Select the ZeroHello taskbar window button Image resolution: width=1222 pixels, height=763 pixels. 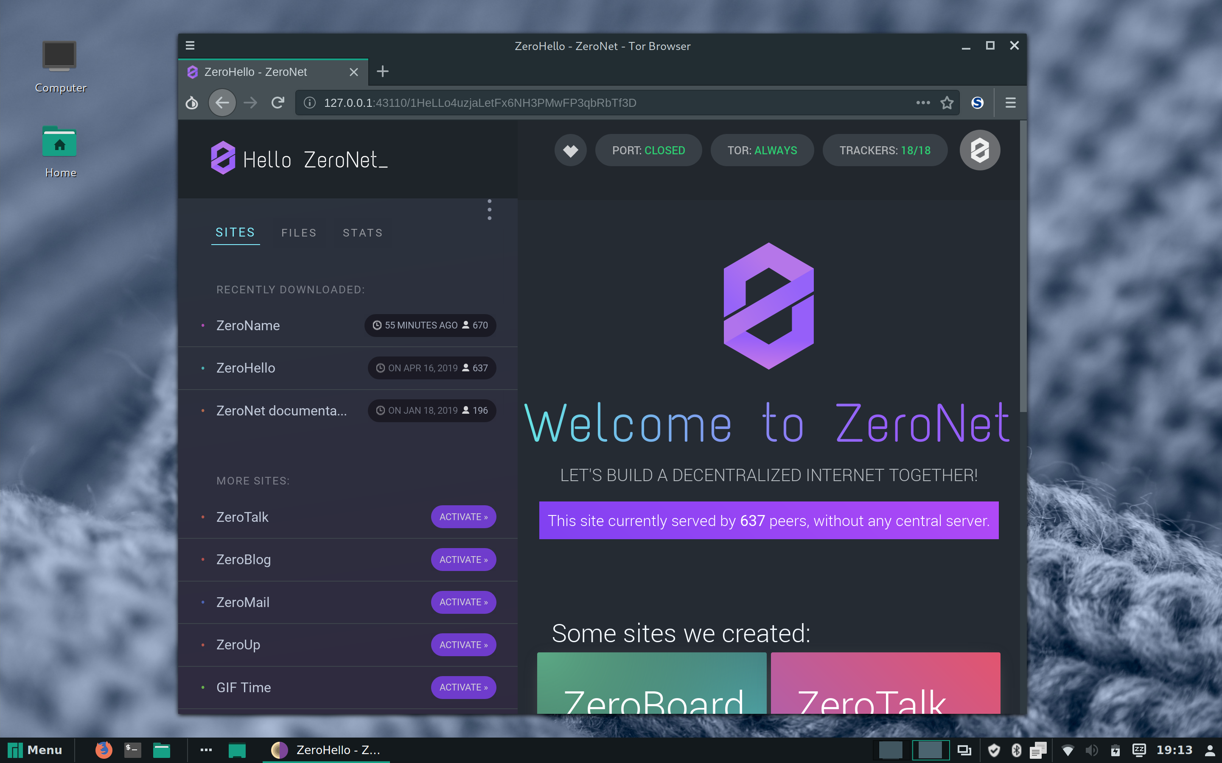point(326,750)
